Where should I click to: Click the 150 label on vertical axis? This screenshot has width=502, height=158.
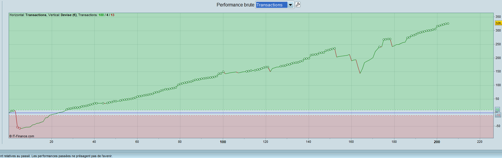[x=498, y=71]
